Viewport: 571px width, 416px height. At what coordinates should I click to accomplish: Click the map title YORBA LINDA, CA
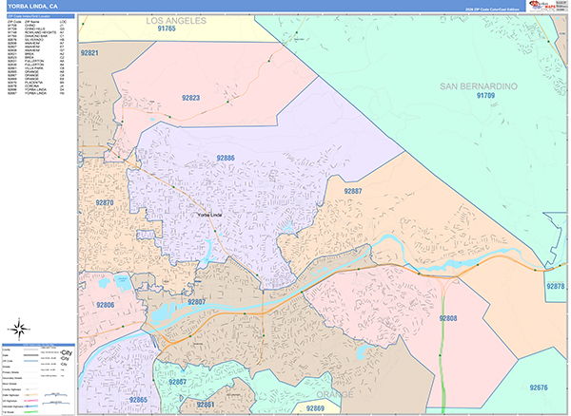coord(32,7)
